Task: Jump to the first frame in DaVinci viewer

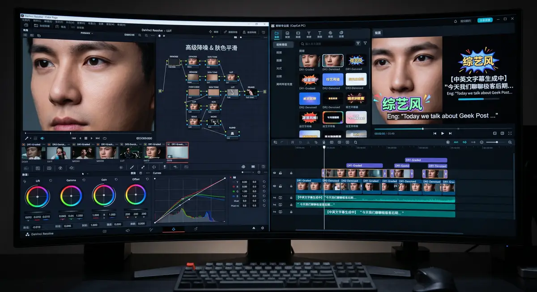Action: point(73,138)
